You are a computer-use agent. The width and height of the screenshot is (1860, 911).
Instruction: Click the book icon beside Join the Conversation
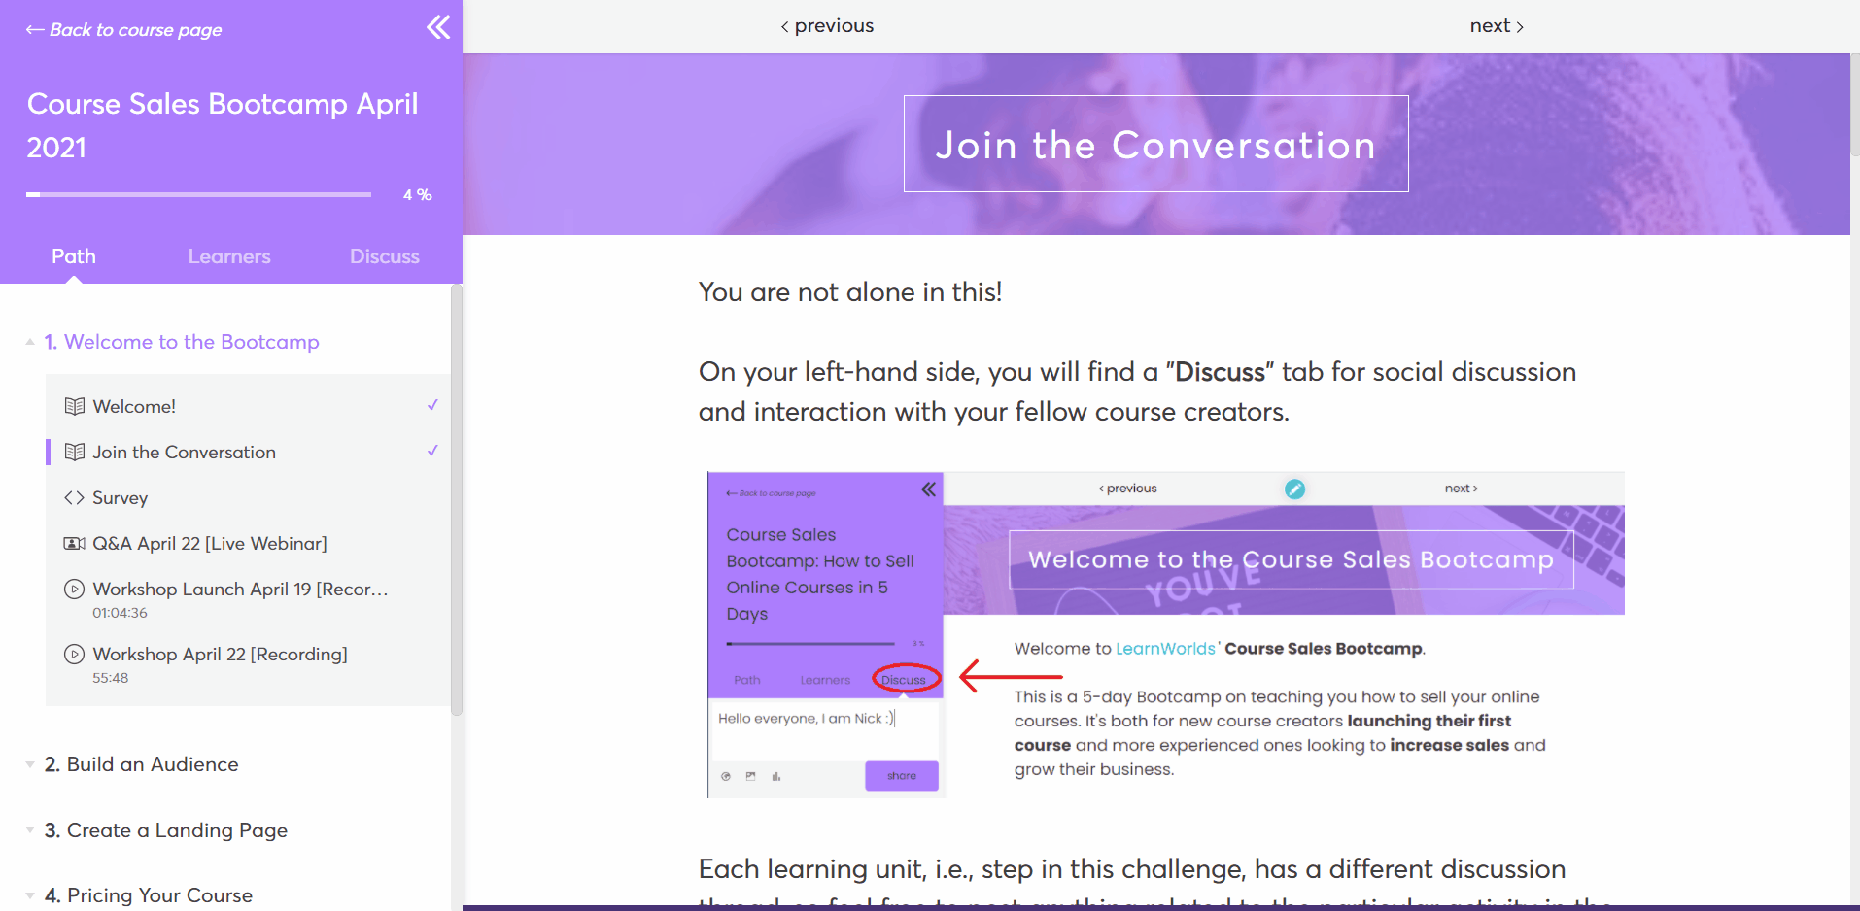click(x=74, y=452)
